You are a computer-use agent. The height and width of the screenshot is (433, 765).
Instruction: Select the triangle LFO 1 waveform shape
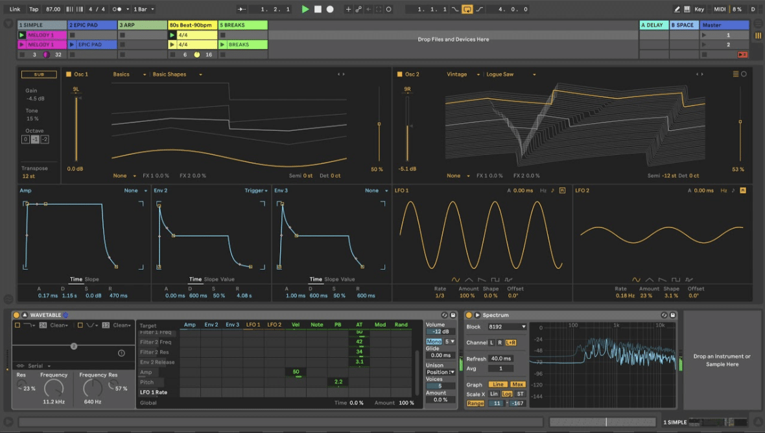[x=469, y=280]
